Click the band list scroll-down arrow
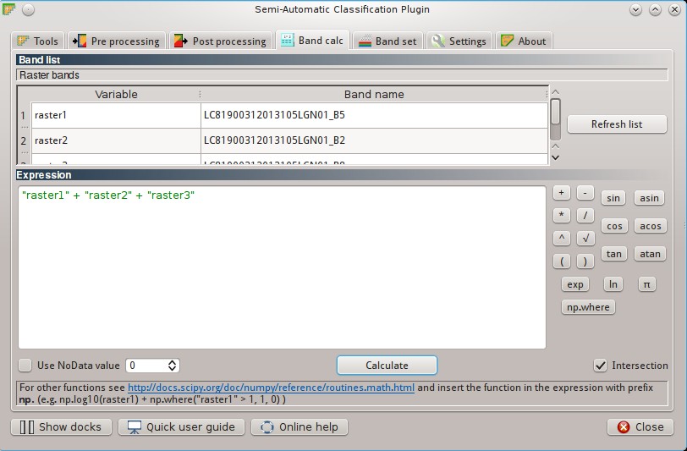This screenshot has height=451, width=687. [556, 157]
